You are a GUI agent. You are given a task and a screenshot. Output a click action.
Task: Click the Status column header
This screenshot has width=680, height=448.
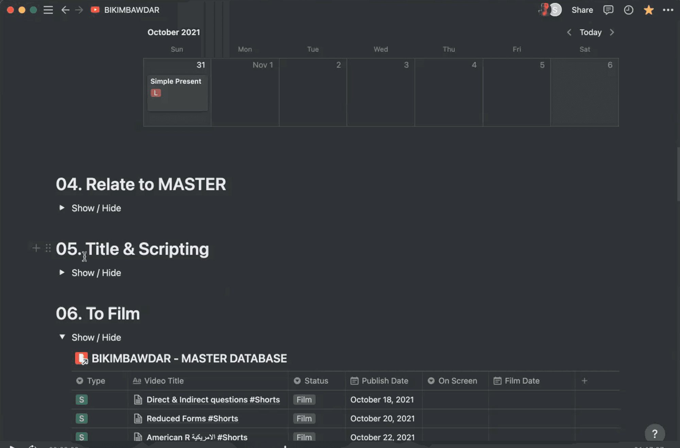316,381
